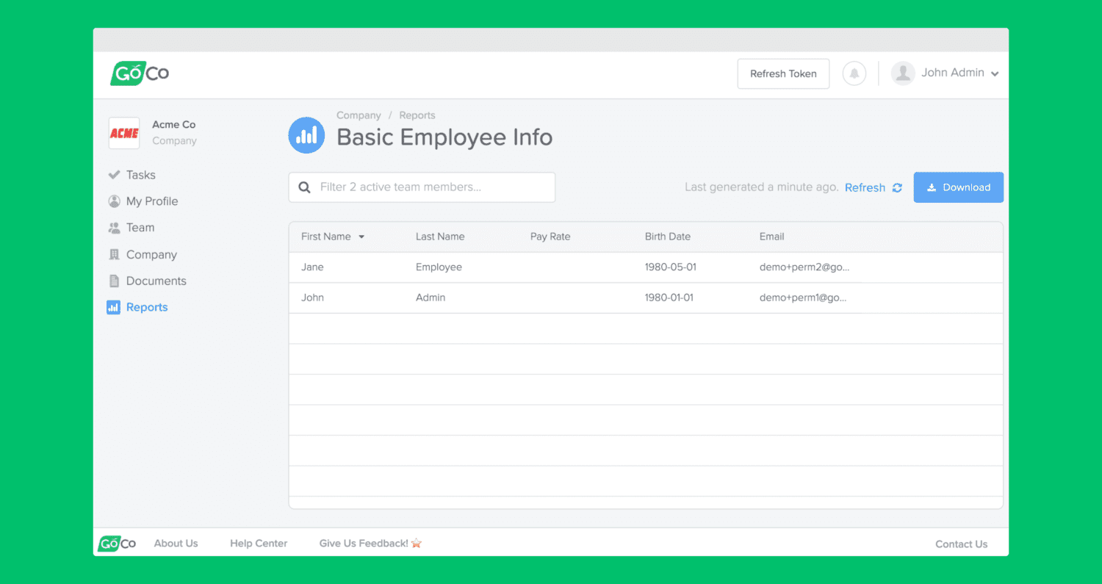Open the First Name column sort dropdown
The image size is (1102, 584).
pyautogui.click(x=360, y=237)
